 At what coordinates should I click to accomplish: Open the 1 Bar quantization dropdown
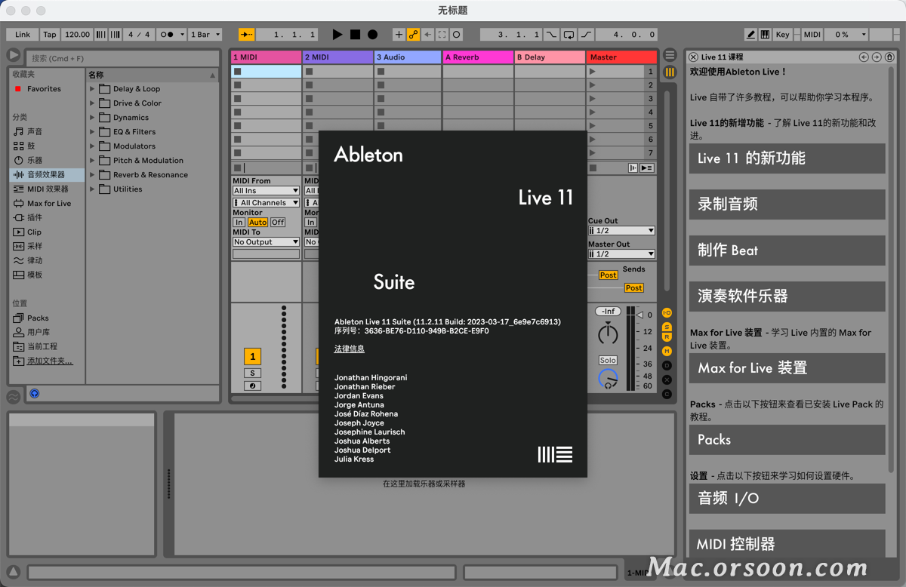205,35
